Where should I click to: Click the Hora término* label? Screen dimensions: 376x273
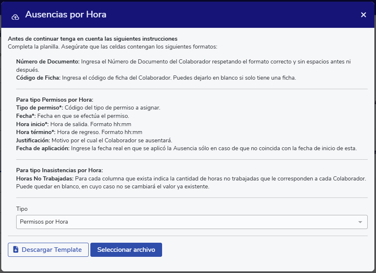35,132
